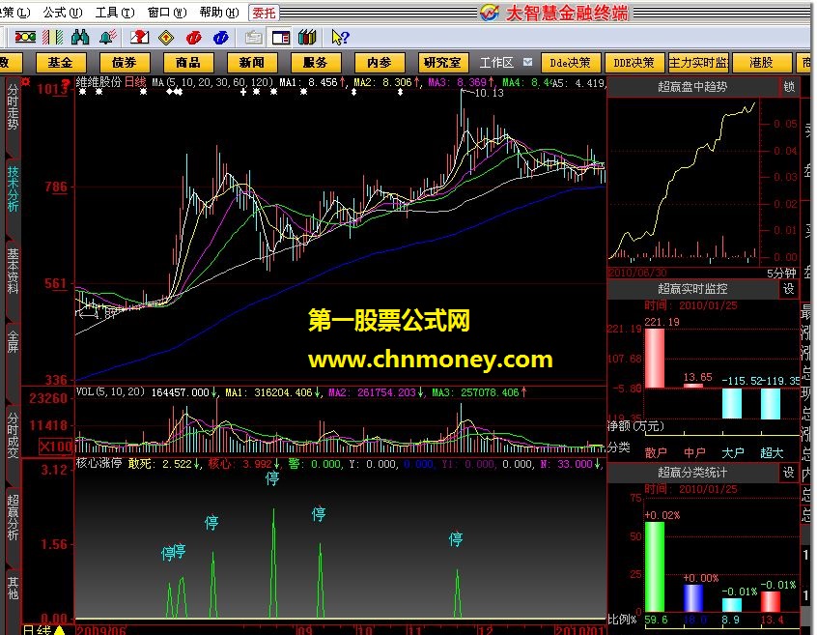Click the 核心涨停 indicator name

point(99,464)
